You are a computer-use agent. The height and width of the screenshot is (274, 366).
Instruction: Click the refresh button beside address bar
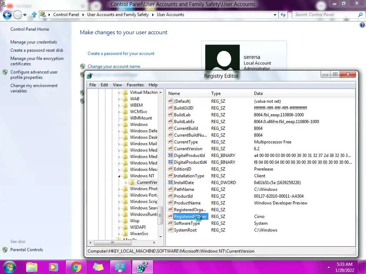click(x=283, y=15)
